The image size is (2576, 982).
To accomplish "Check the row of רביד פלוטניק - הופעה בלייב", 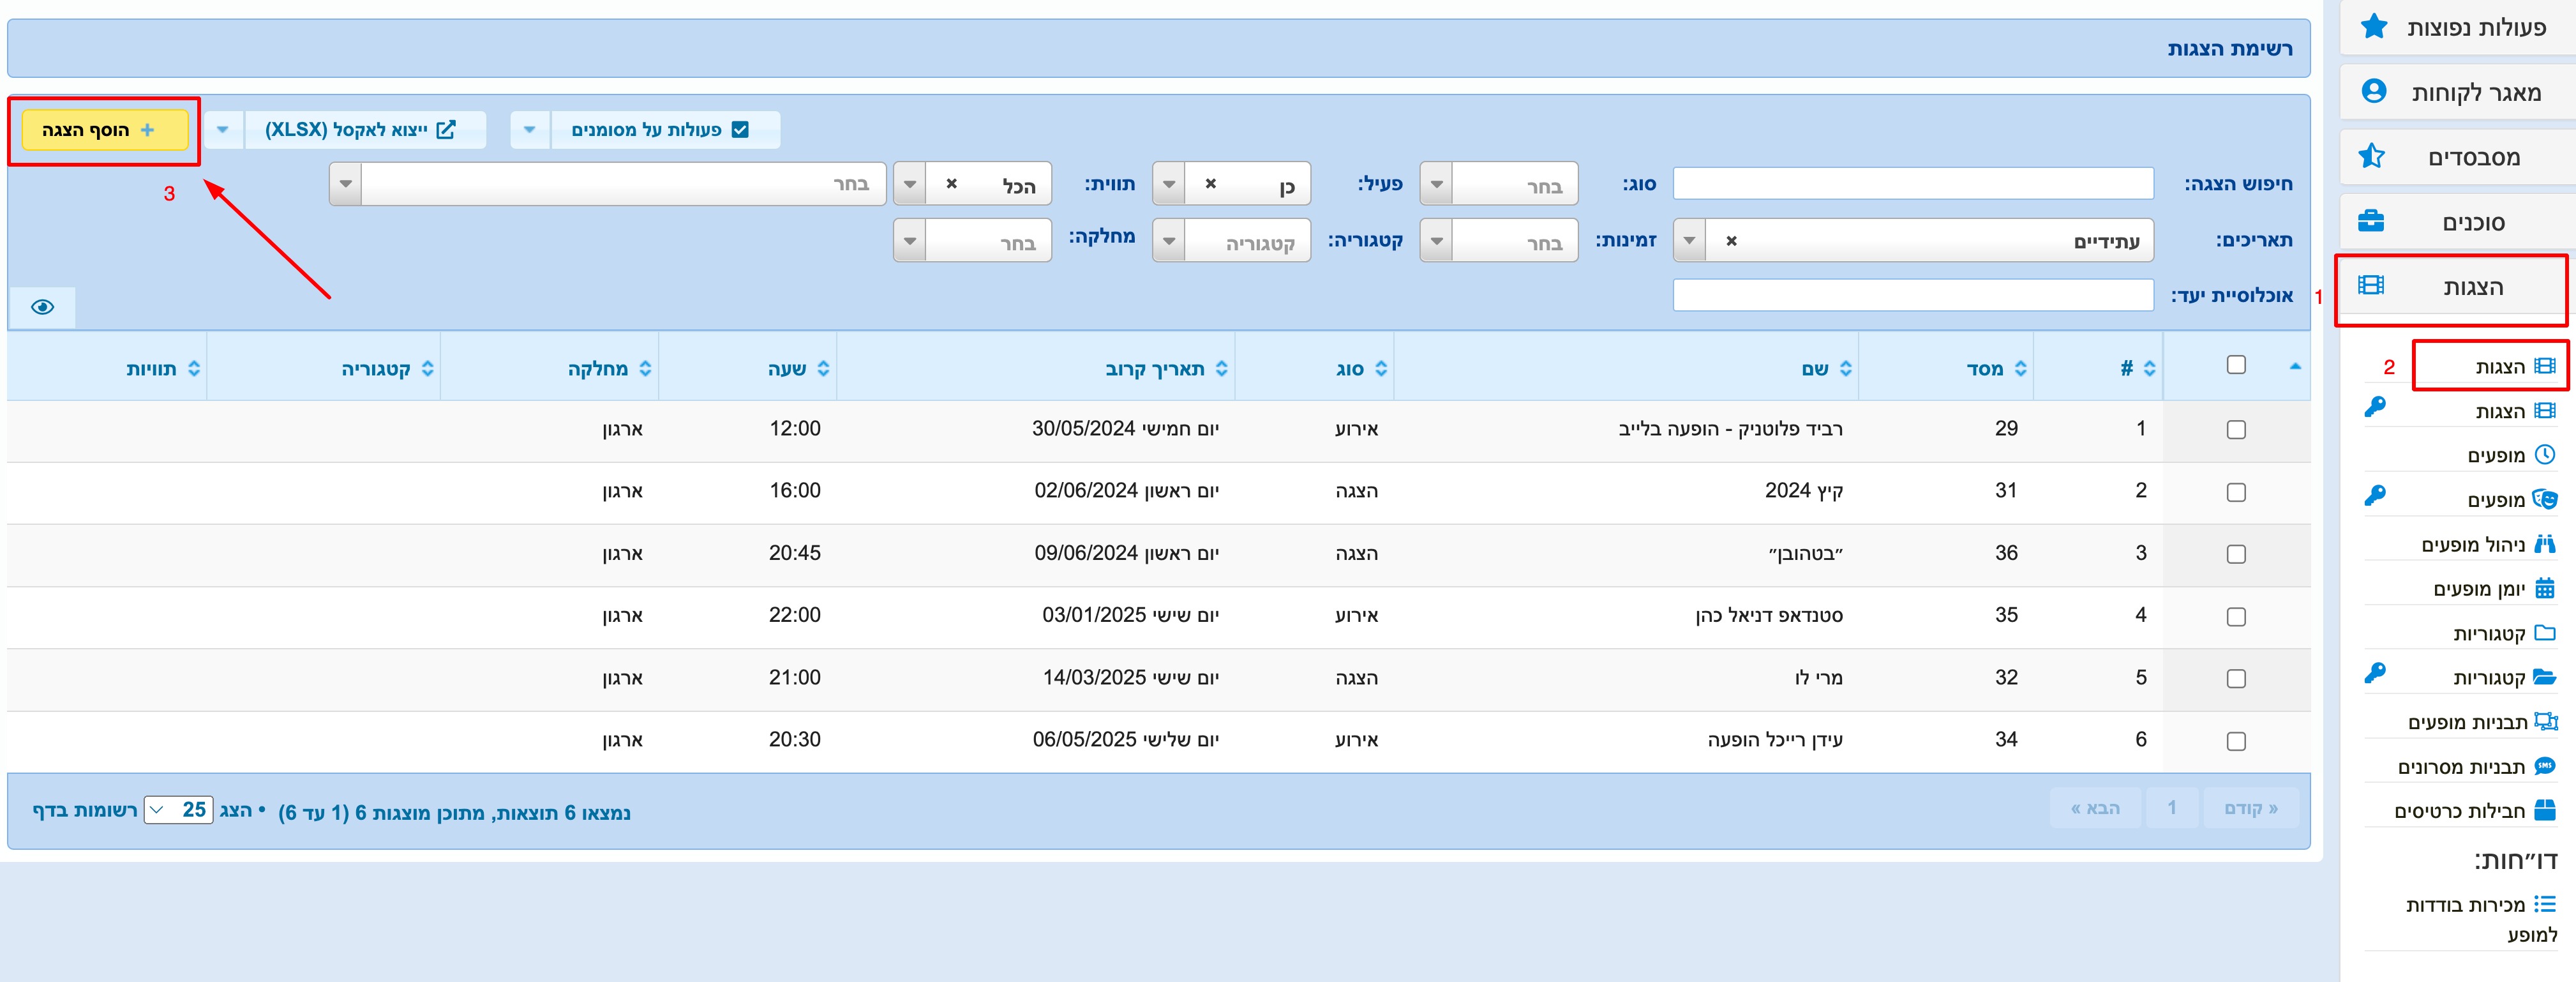I will pos(2237,430).
